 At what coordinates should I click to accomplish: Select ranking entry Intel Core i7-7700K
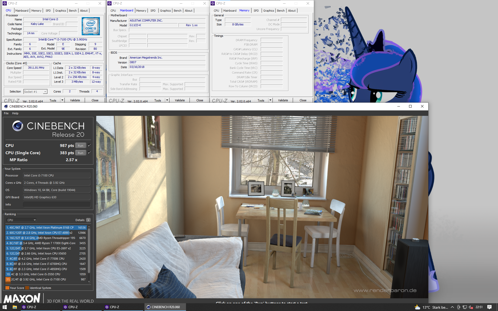tap(46, 259)
